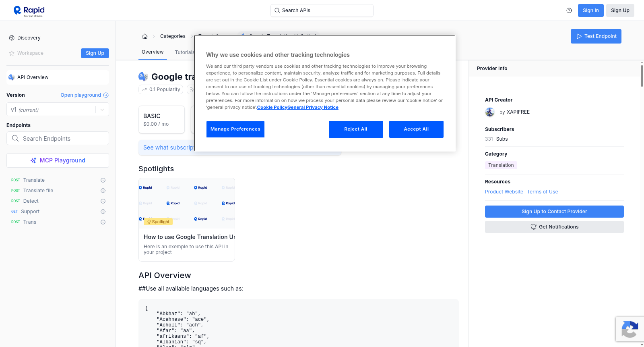Click the info icon beside Detect endpoint
The height and width of the screenshot is (347, 644).
(x=103, y=201)
